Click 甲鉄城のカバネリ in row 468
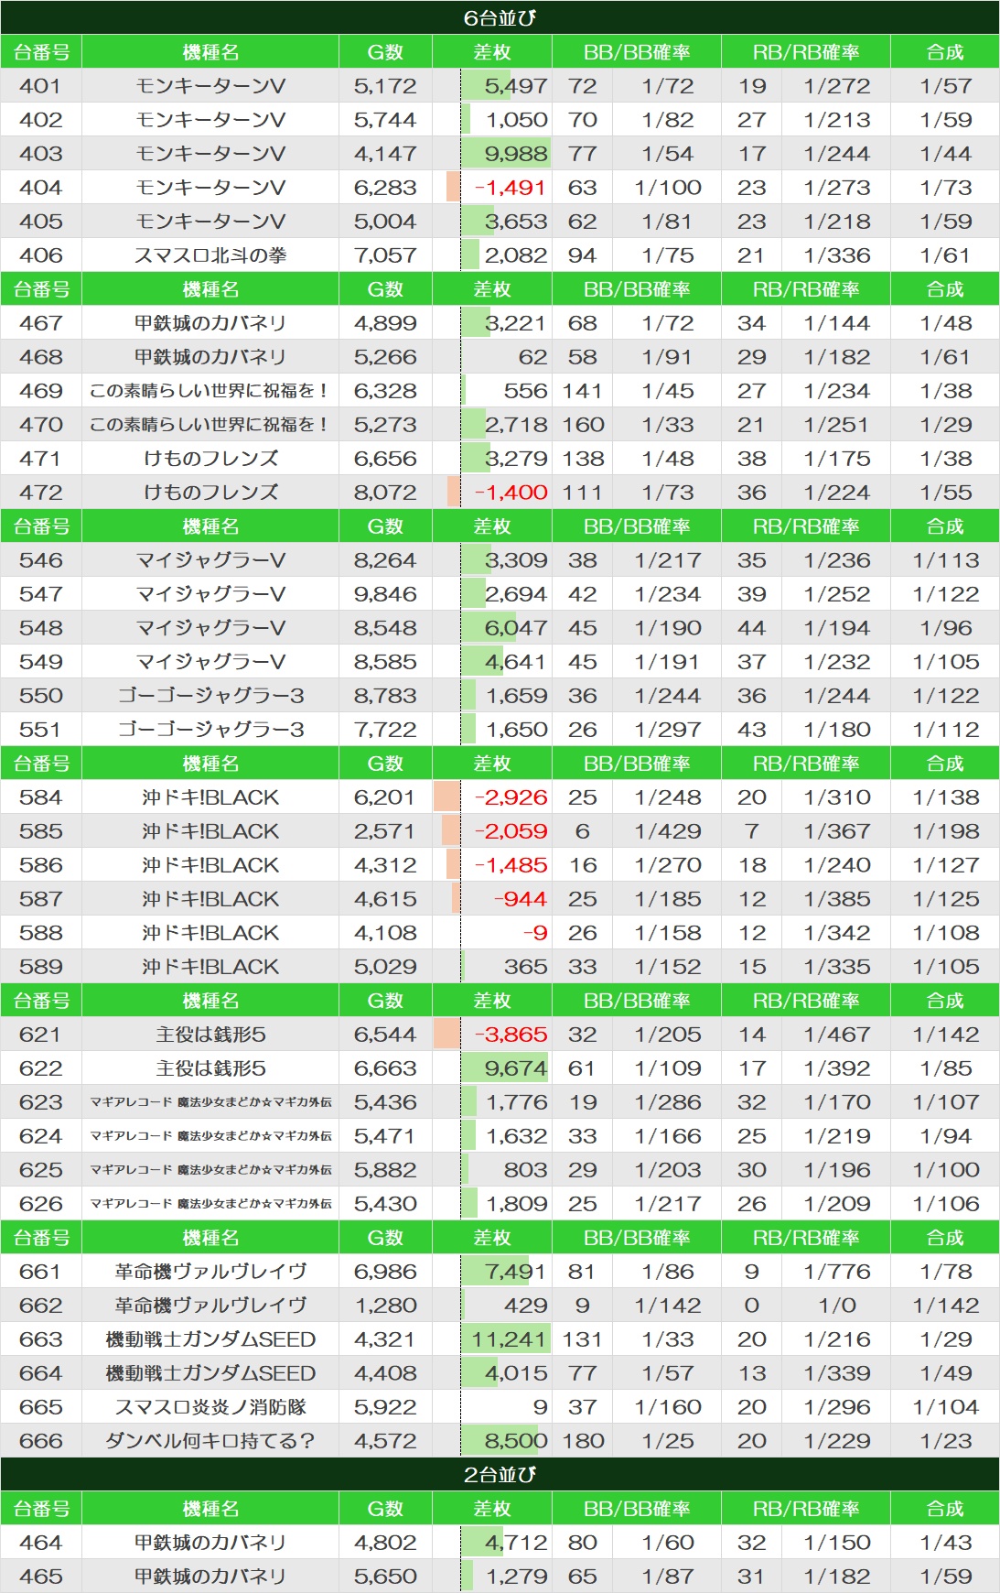This screenshot has height=1593, width=1000. pos(210,357)
